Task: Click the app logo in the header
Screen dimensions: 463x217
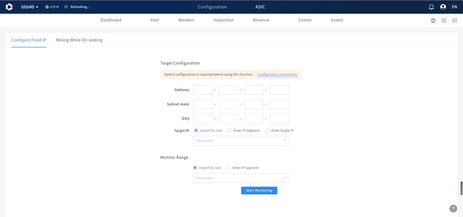Action: pyautogui.click(x=9, y=7)
